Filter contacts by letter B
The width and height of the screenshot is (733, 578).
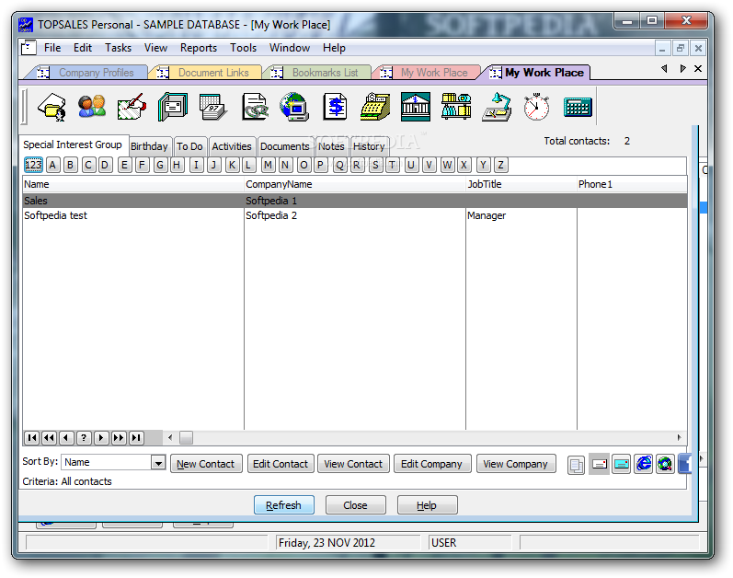pos(70,165)
